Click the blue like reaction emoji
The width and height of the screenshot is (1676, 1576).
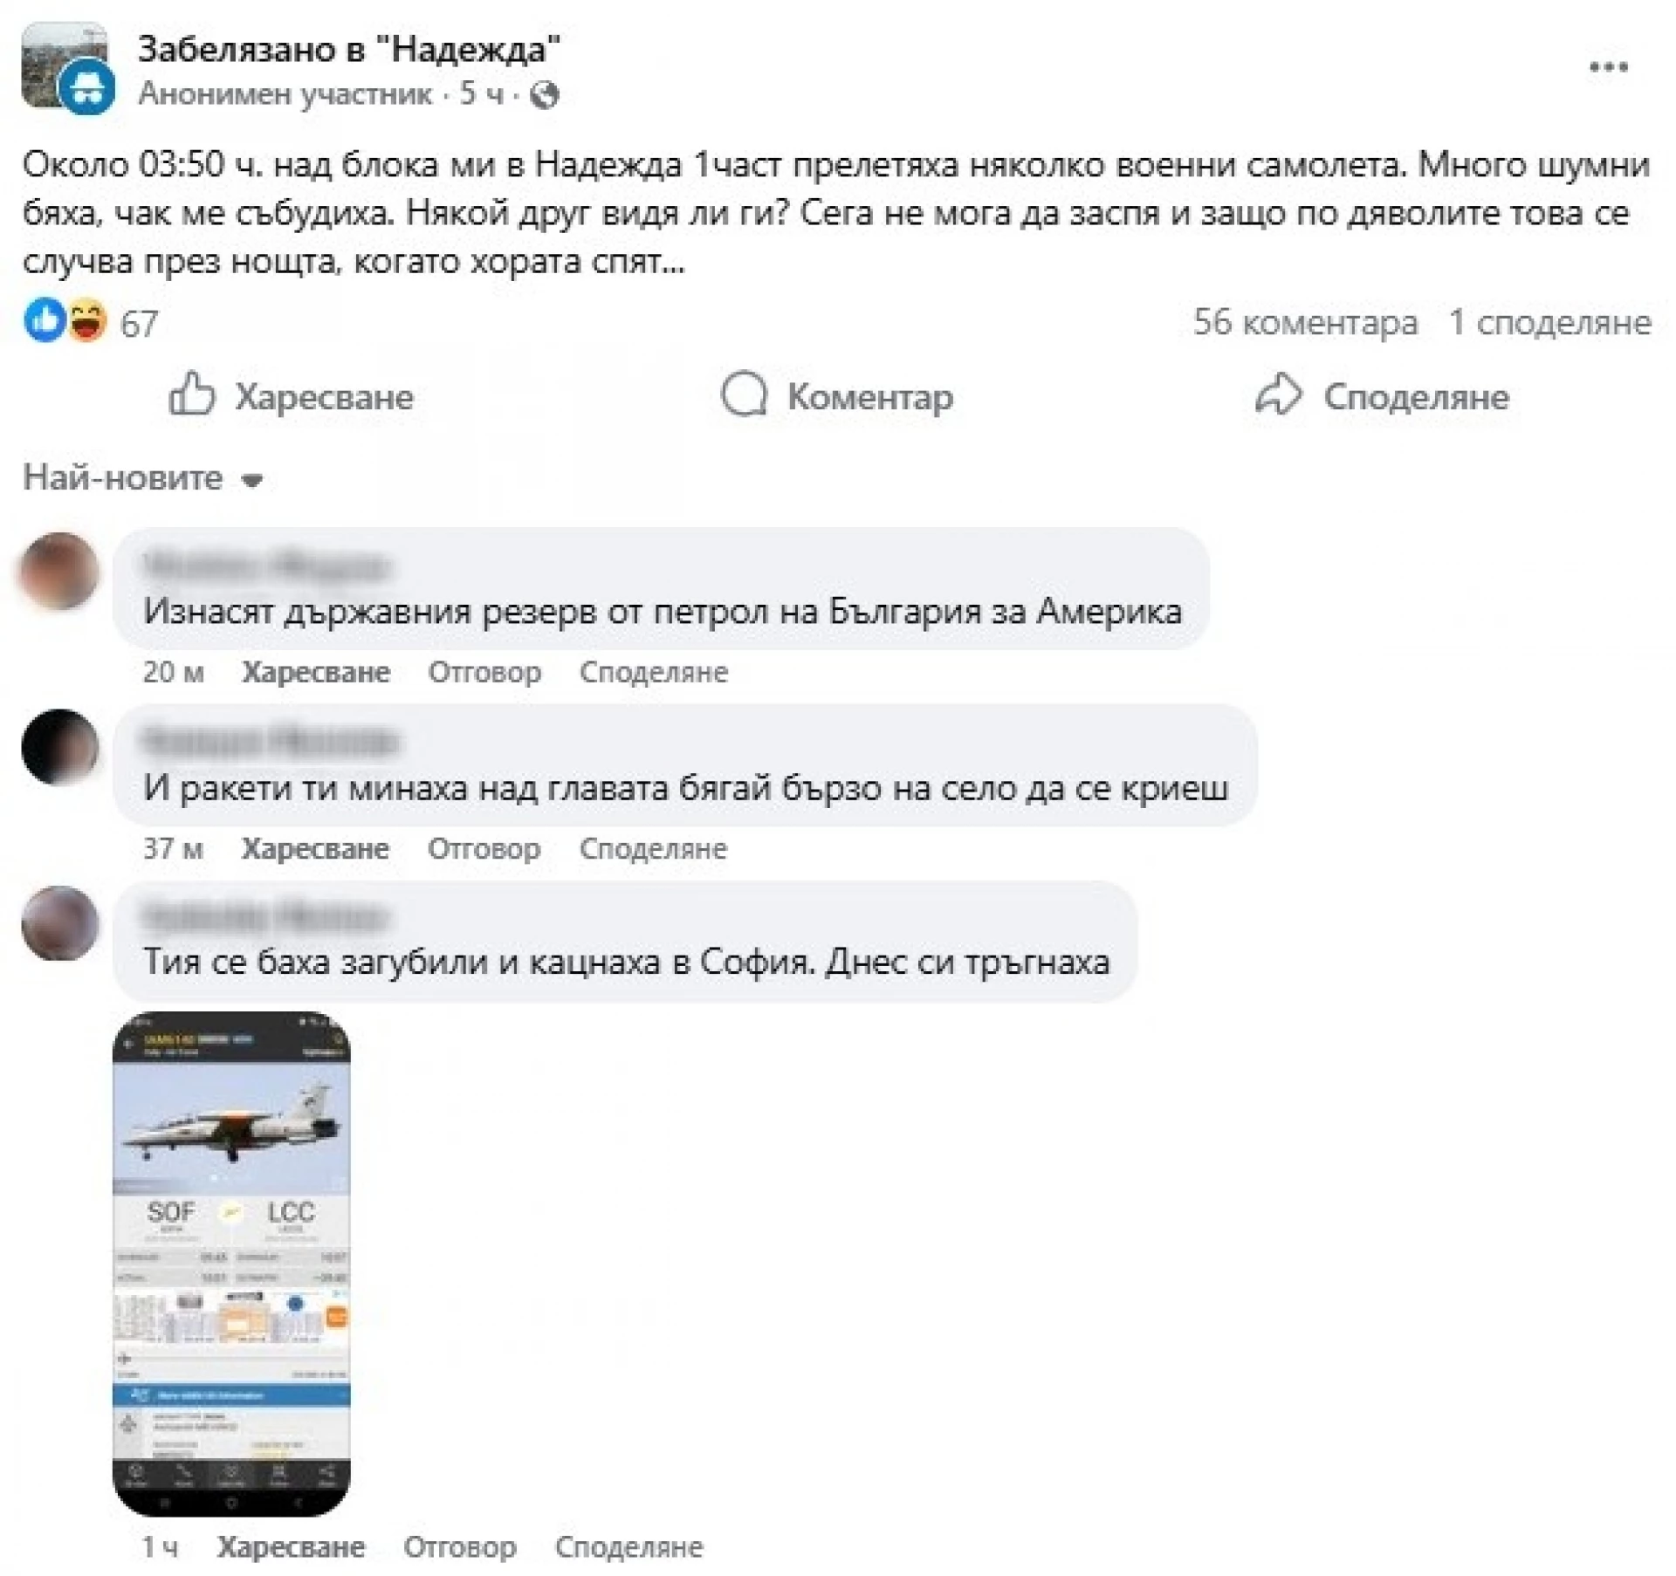pyautogui.click(x=44, y=320)
